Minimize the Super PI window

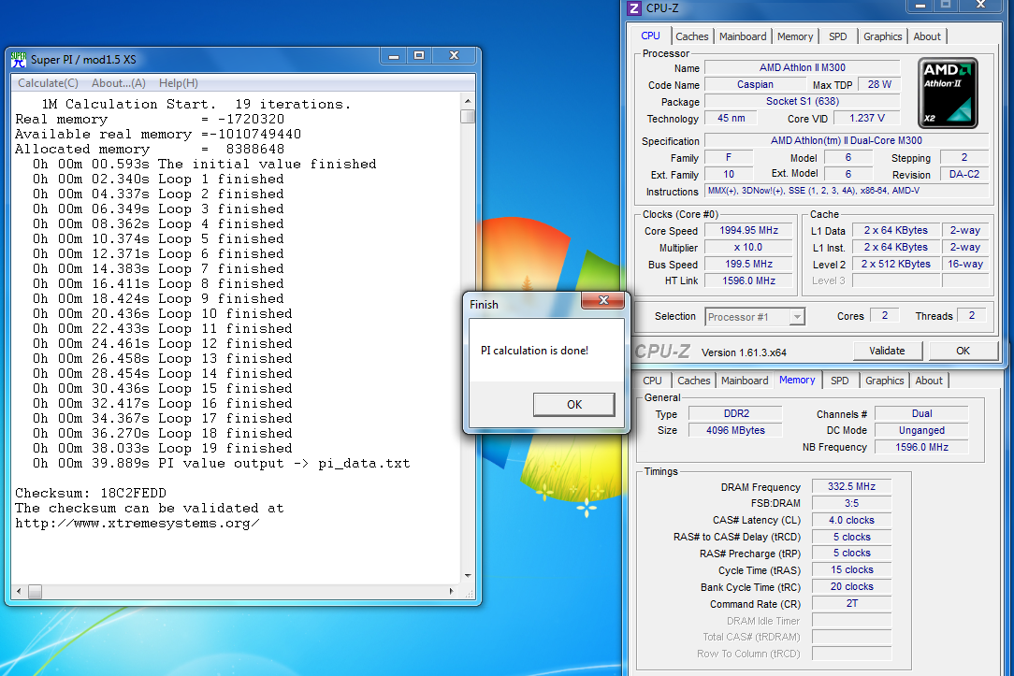(393, 56)
